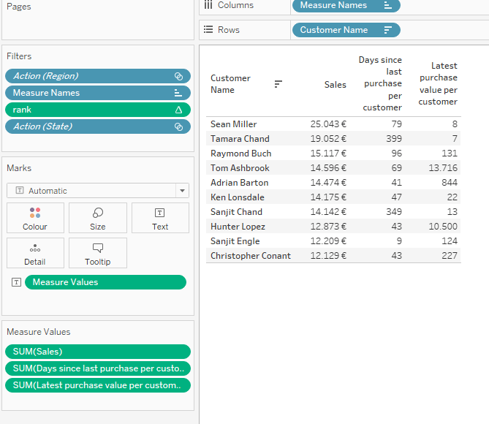This screenshot has height=424, width=489.
Task: Click the delta icon on rank filter
Action: tap(178, 110)
